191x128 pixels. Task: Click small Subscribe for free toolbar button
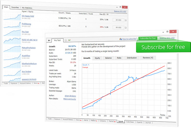148,39
